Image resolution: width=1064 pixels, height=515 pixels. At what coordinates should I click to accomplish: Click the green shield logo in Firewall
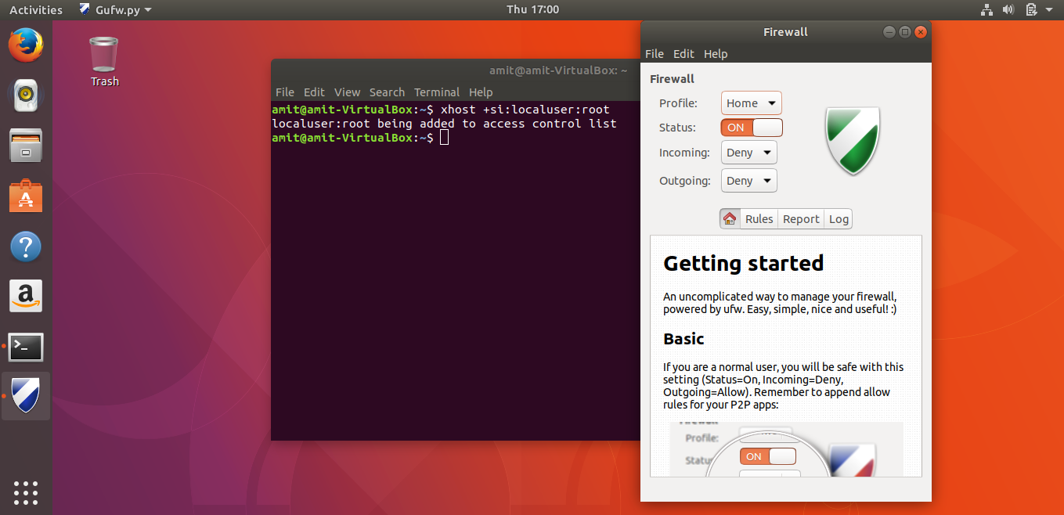[852, 141]
